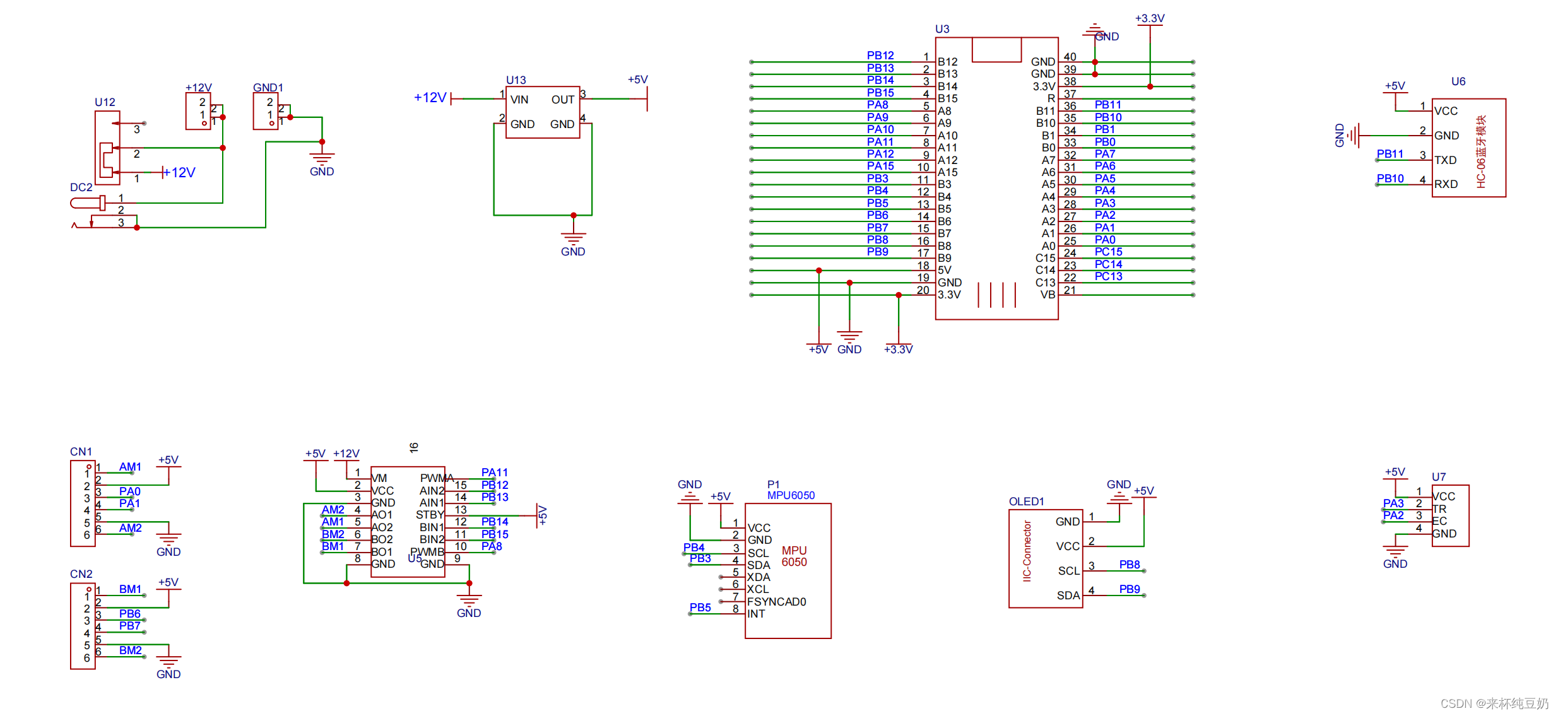Click the +5V label at U13 output

[637, 79]
